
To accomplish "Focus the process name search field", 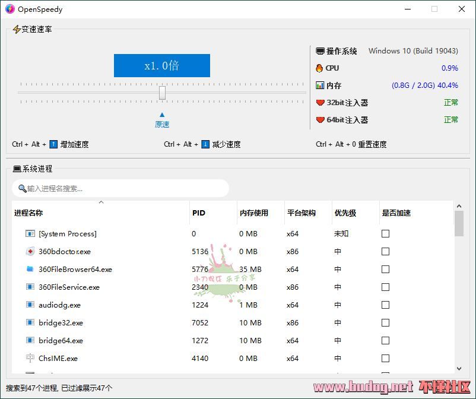I will pos(125,189).
